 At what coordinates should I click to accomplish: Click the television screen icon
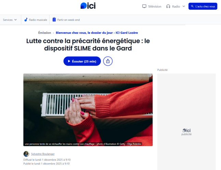(x=144, y=6)
